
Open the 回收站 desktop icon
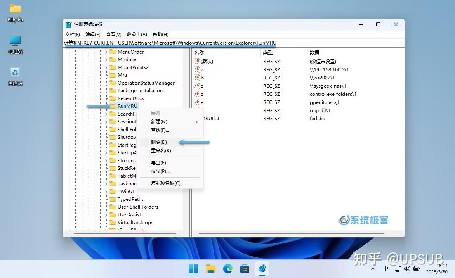(14, 76)
